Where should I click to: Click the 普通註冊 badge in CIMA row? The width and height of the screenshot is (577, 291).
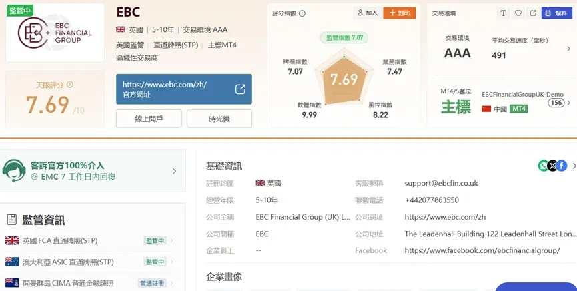click(152, 283)
